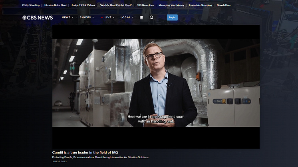
Task: Select the Judge TikTok Videos link
Action: [83, 5]
